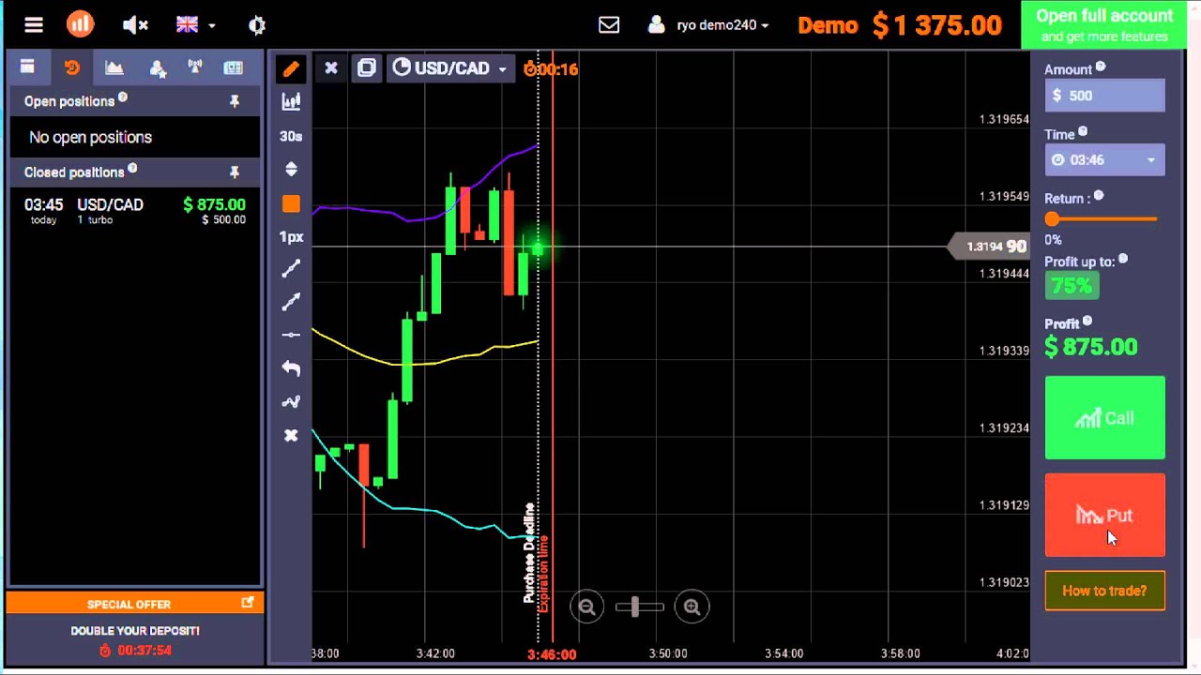Viewport: 1201px width, 675px height.
Task: Click the No open positions text
Action: (x=90, y=137)
